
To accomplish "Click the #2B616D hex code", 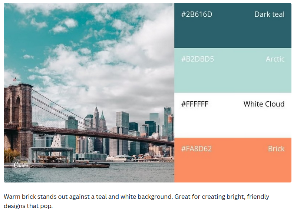I will (x=196, y=14).
